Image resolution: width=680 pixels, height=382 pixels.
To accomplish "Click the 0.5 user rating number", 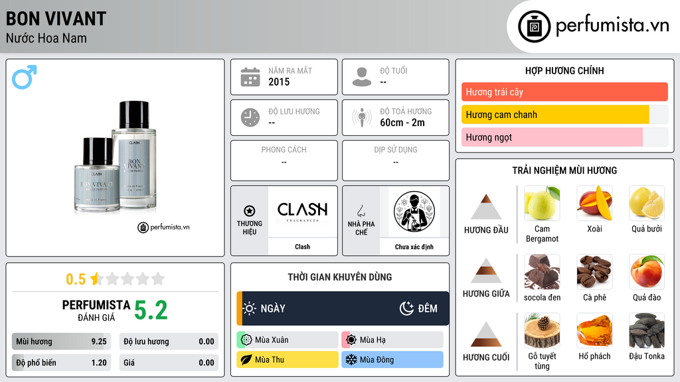I will pos(76,279).
